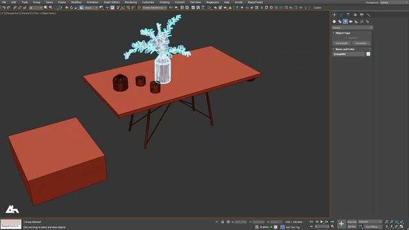Click the Pan View navigation icon

[x=392, y=227]
